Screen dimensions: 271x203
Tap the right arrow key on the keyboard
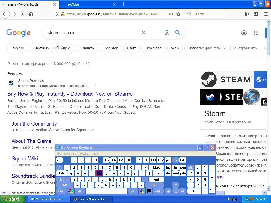(x=183, y=191)
